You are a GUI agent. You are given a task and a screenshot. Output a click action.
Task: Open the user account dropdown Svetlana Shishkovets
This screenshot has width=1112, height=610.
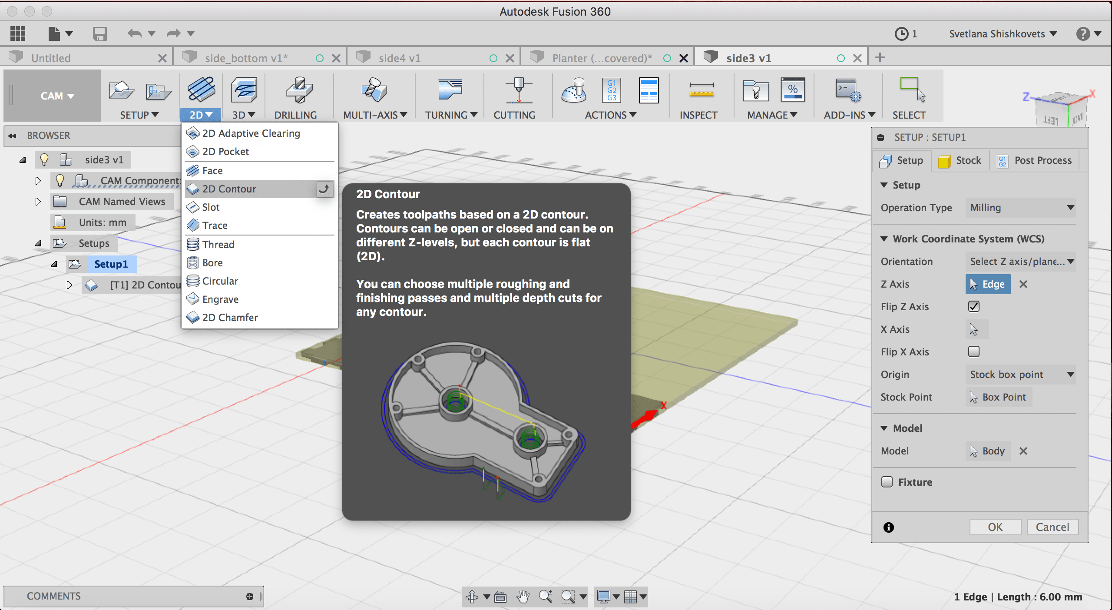point(1003,34)
